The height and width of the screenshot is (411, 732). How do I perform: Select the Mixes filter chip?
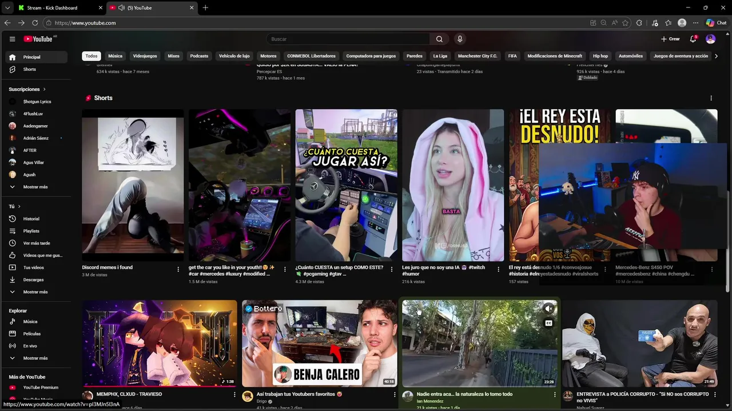174,56
